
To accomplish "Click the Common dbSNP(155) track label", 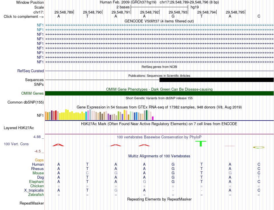I will [26, 102].
